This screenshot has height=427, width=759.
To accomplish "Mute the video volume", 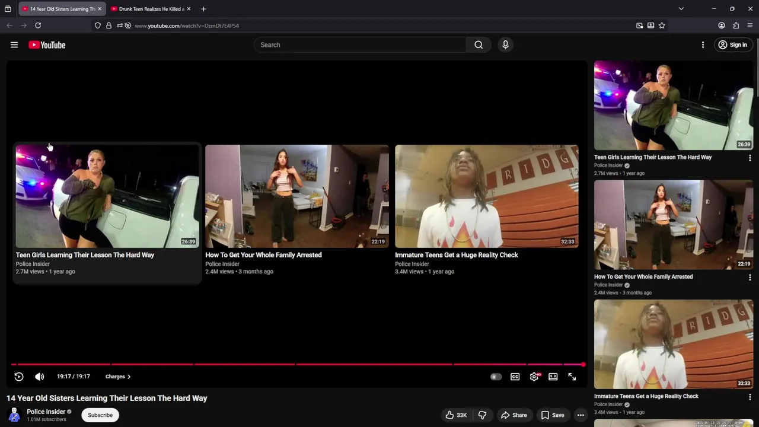I will coord(40,377).
